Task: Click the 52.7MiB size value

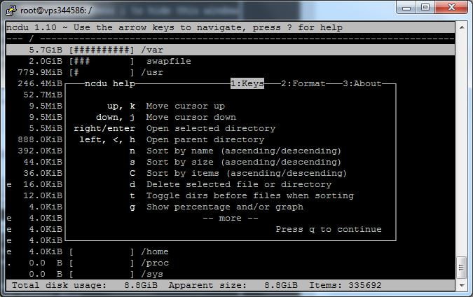Action: [x=43, y=95]
